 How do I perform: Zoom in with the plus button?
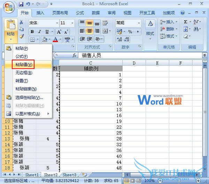click(x=198, y=181)
